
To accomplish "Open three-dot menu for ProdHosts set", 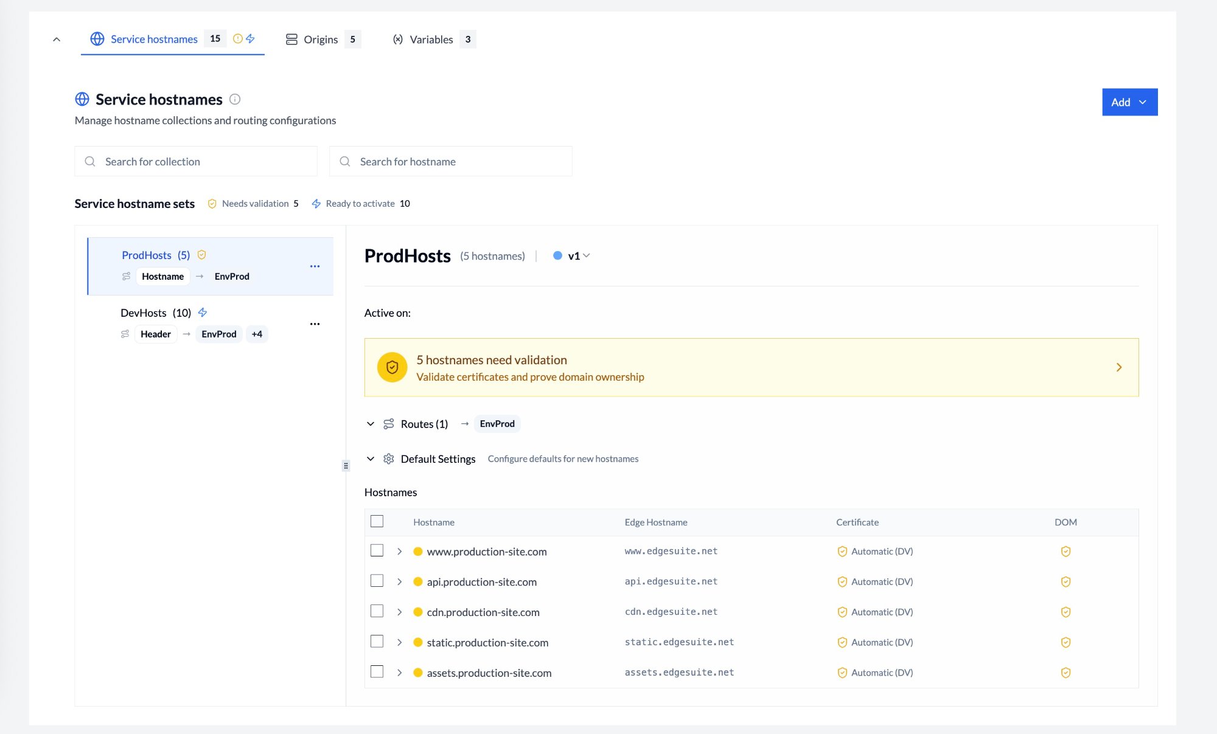I will [315, 266].
